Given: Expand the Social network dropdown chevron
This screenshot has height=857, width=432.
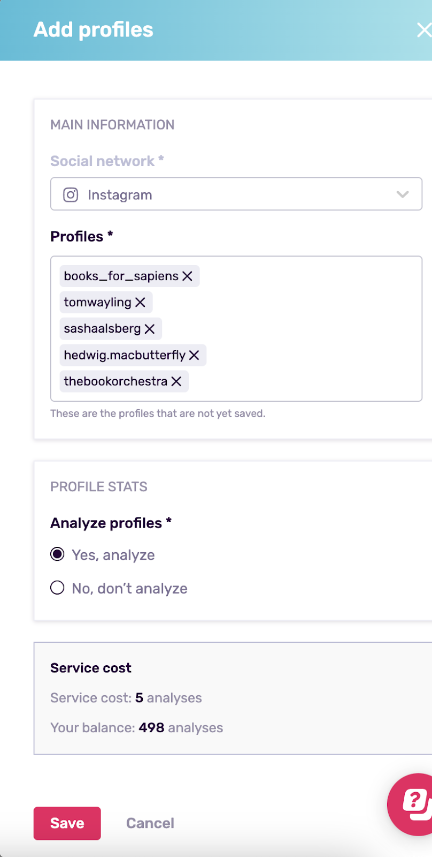Looking at the screenshot, I should (403, 194).
